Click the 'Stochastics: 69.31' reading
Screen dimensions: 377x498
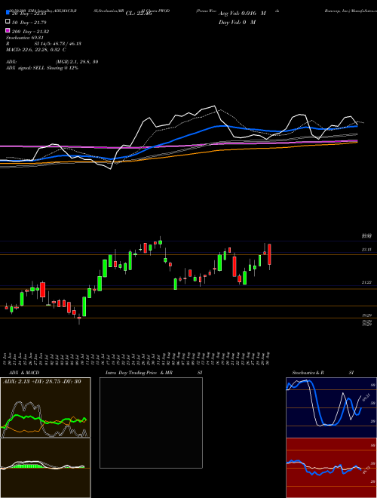tap(24, 38)
